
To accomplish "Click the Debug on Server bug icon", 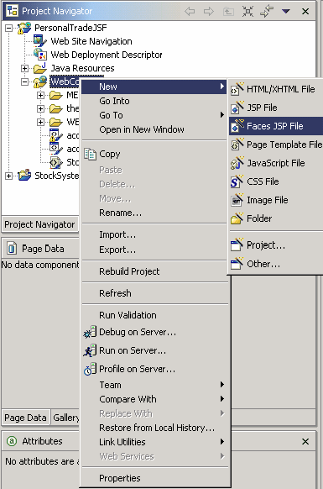I will (x=90, y=332).
